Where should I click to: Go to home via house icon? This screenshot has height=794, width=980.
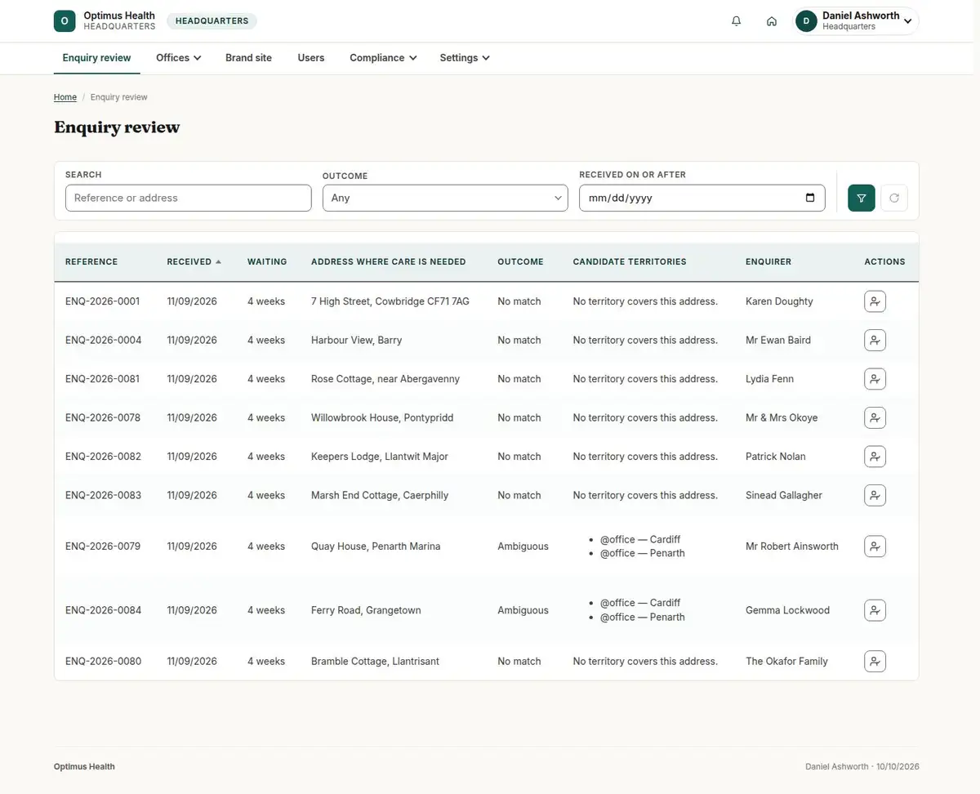pos(772,21)
